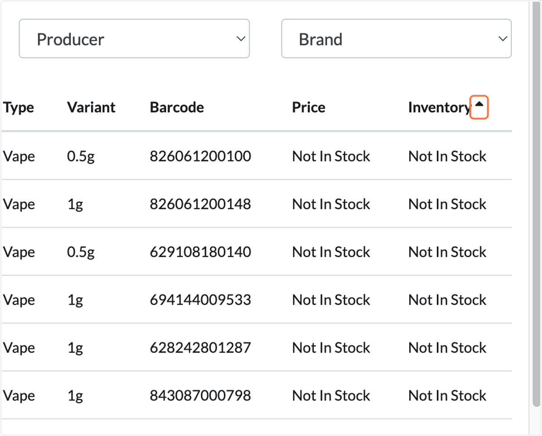Image resolution: width=542 pixels, height=436 pixels.
Task: Sort by the Type column header
Action: click(x=19, y=107)
